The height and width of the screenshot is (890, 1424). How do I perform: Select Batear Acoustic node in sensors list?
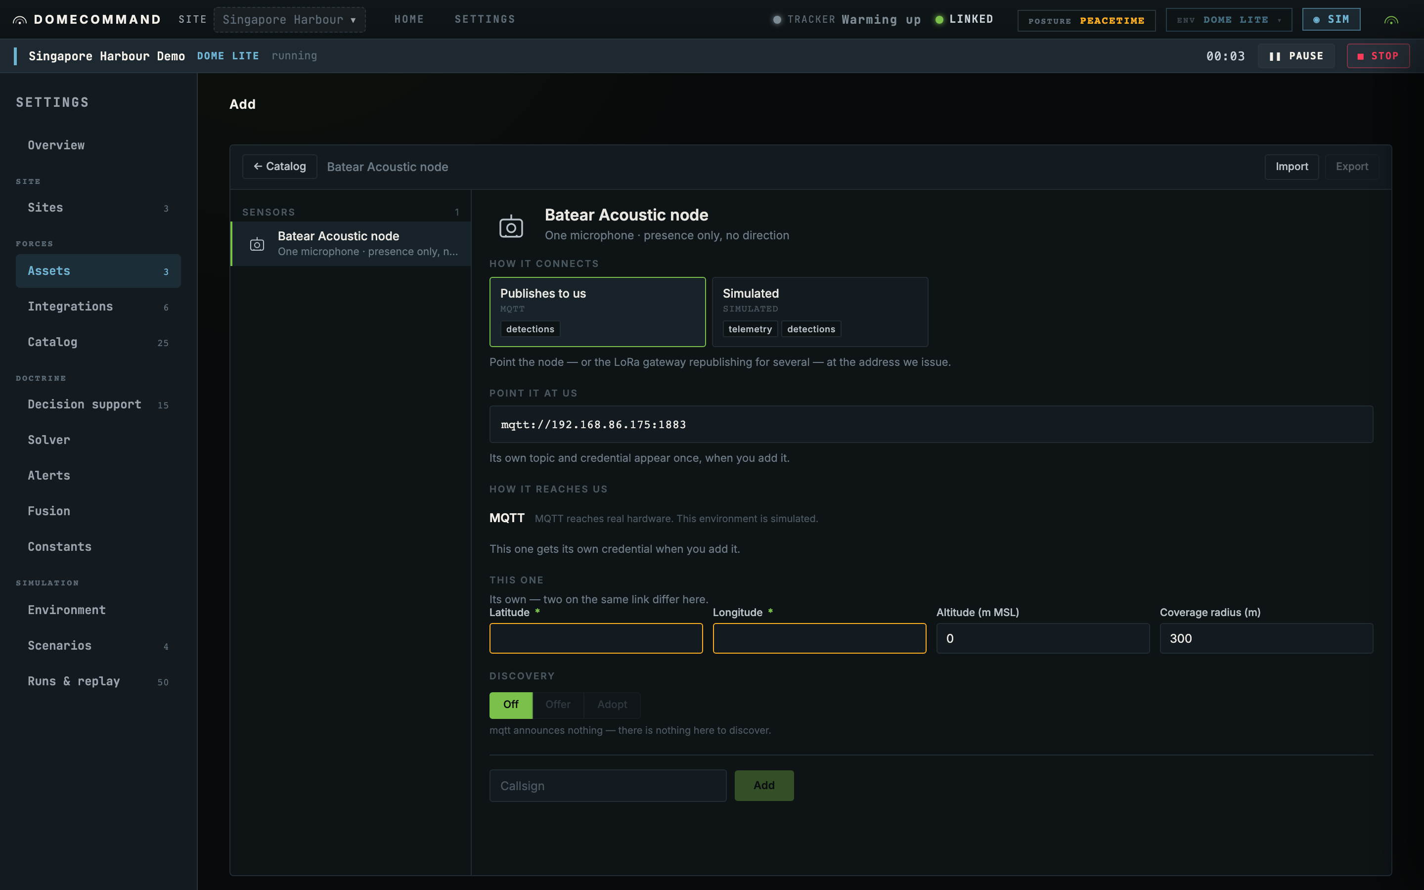pos(351,244)
